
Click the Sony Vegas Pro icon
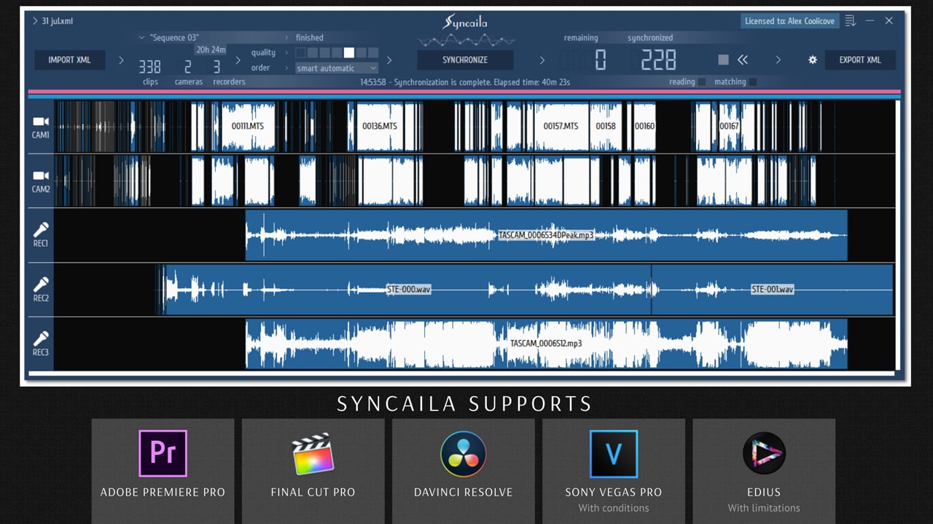[x=614, y=453]
